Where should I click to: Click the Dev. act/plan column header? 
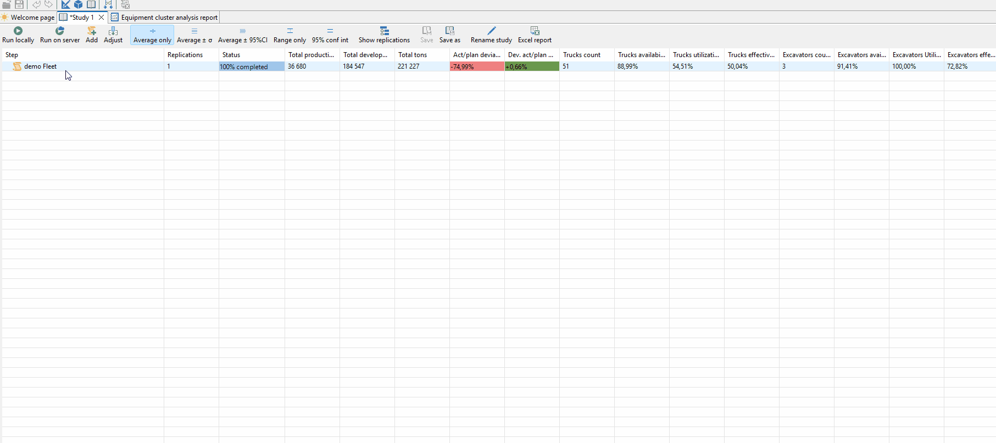[x=532, y=55]
